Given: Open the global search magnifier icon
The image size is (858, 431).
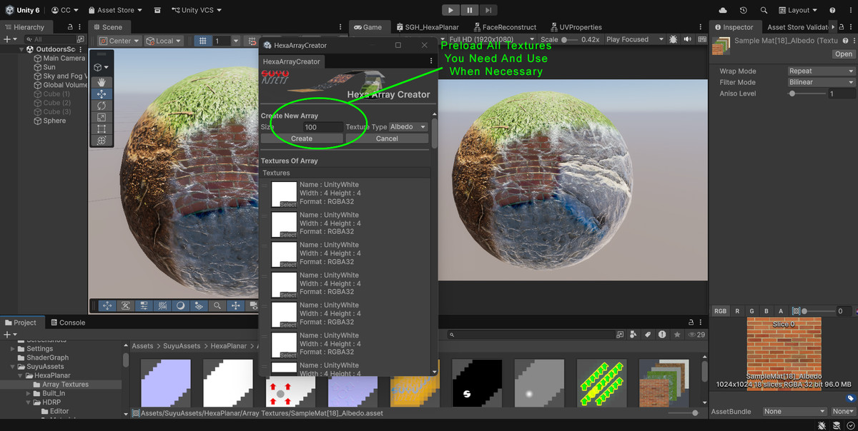Looking at the screenshot, I should point(764,10).
